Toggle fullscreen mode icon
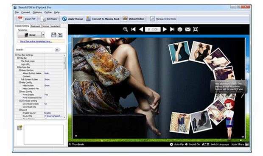The image size is (263, 156). point(196,29)
